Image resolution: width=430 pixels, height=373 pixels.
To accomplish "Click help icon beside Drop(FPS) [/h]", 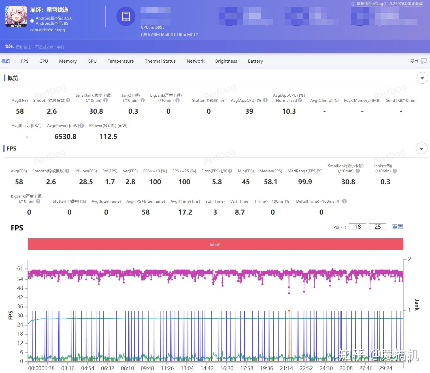I will pyautogui.click(x=230, y=171).
